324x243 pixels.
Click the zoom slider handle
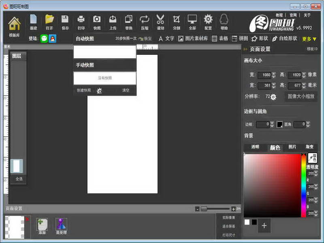pos(204,209)
